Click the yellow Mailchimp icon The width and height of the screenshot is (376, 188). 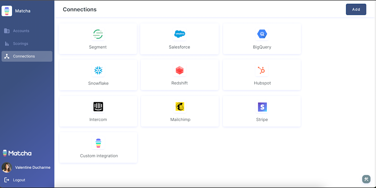coord(180,106)
